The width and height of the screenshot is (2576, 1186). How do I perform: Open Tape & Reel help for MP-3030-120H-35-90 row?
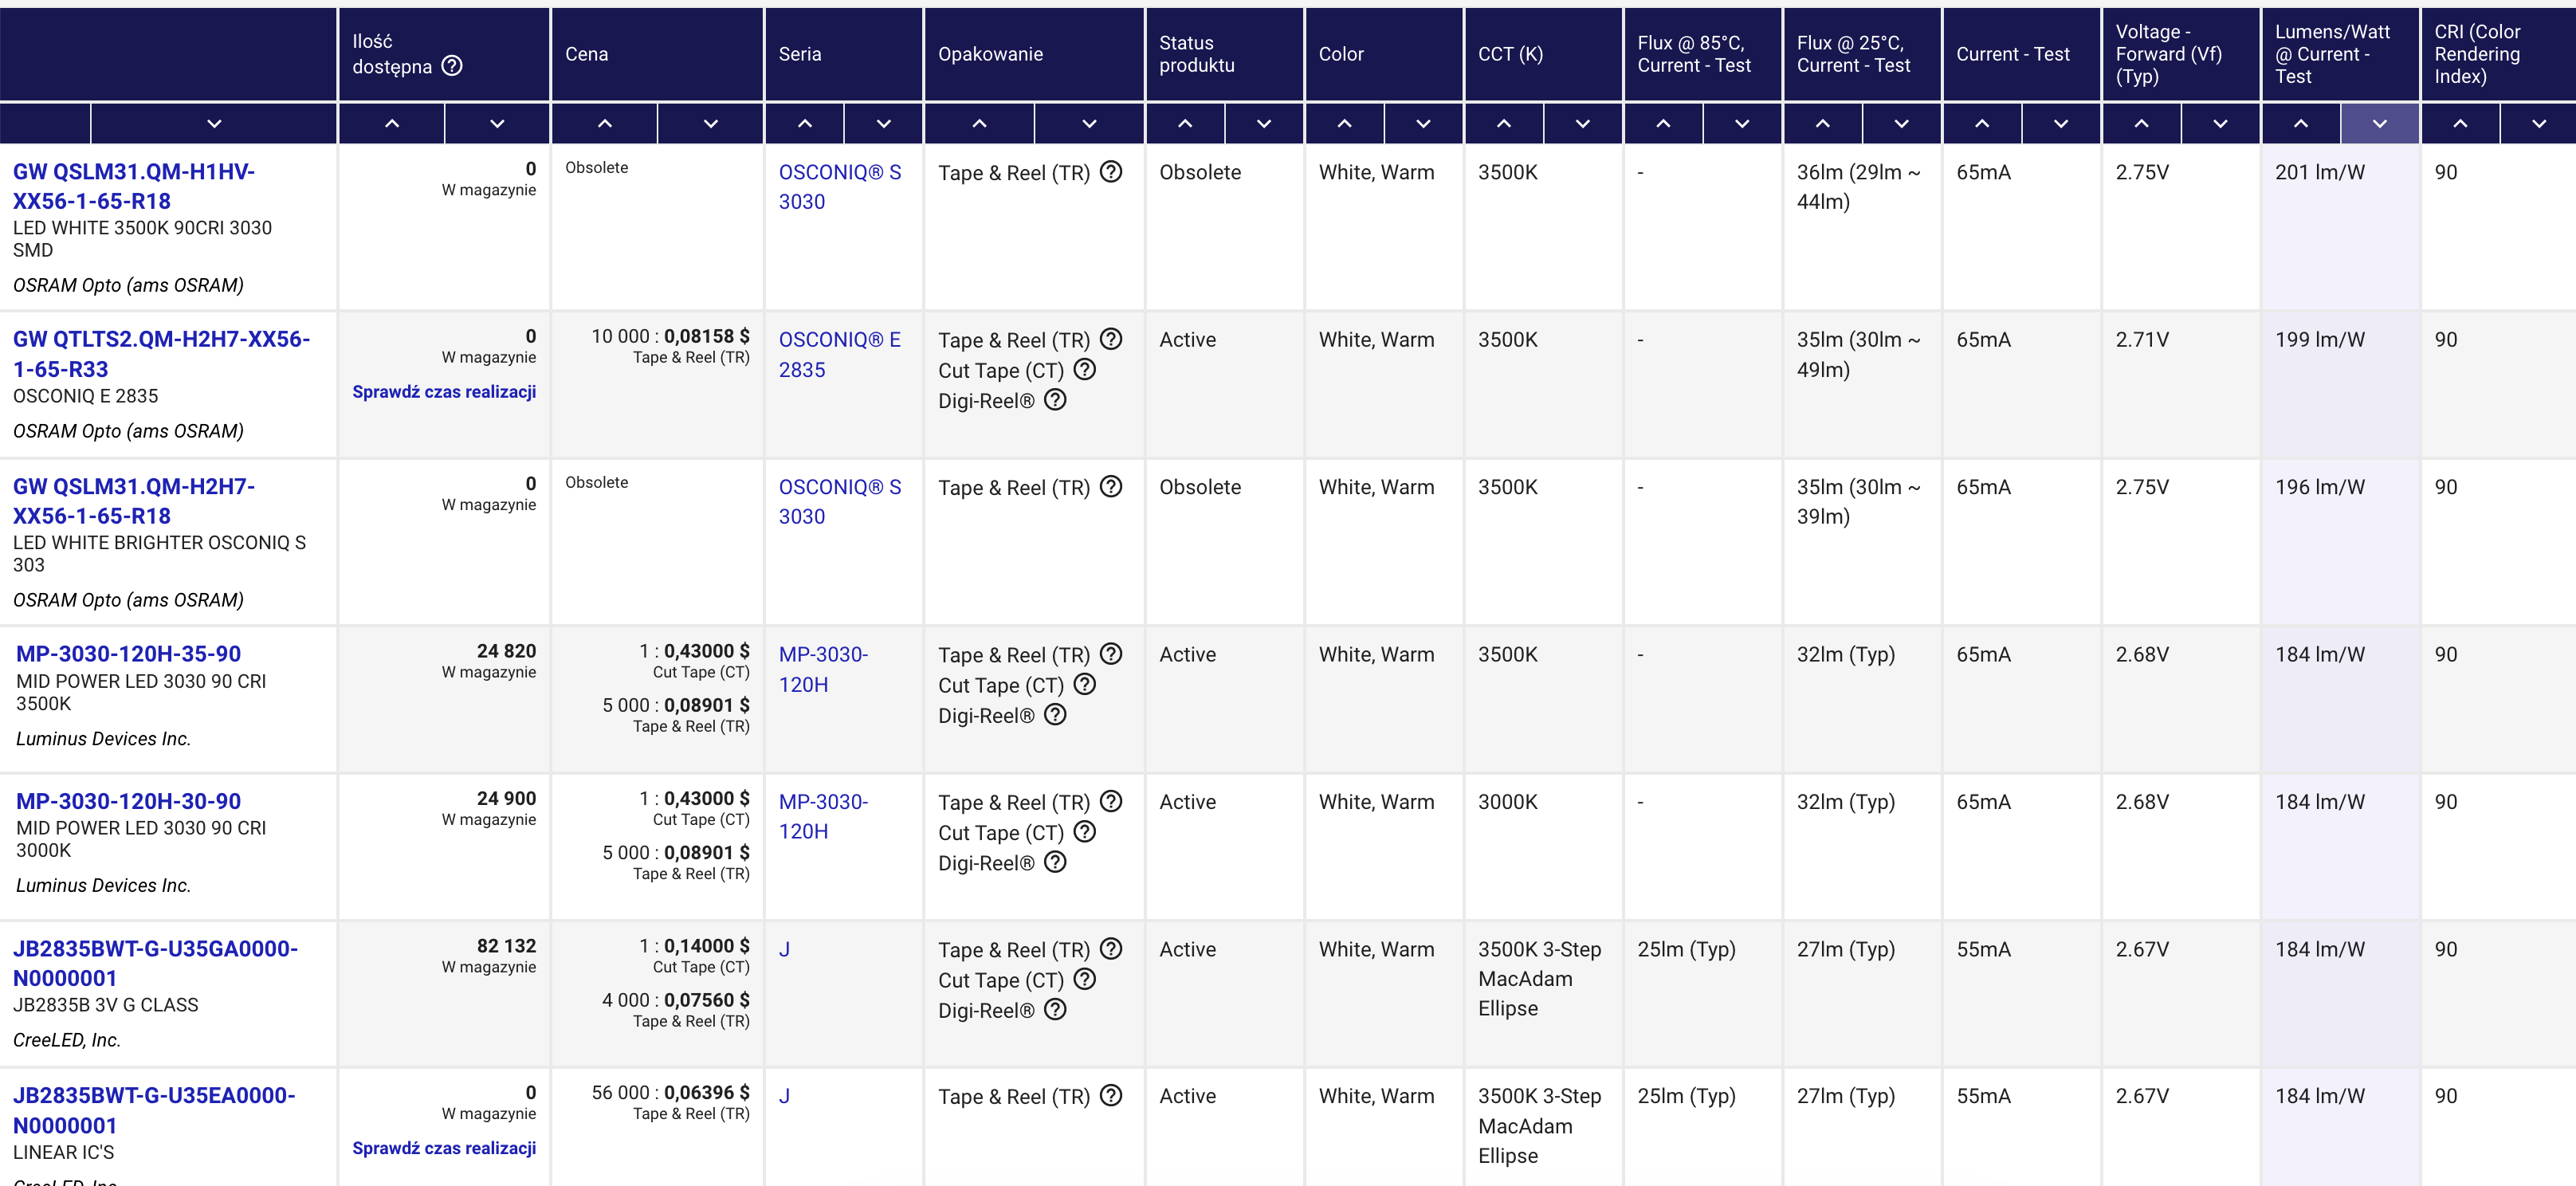pyautogui.click(x=1111, y=654)
